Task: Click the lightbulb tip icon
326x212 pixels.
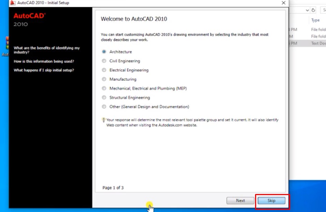Action: click(103, 120)
